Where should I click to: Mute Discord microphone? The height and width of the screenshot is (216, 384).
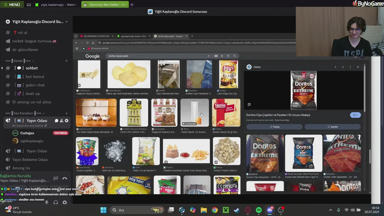[x=47, y=202]
